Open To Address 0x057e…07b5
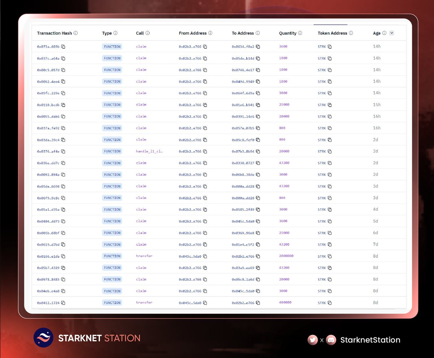 (x=243, y=128)
